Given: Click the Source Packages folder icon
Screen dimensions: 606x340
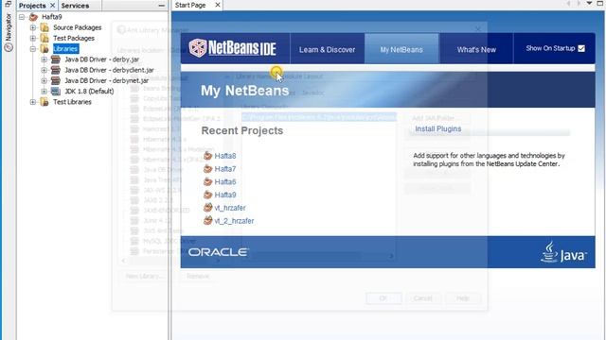Looking at the screenshot, I should [x=45, y=27].
